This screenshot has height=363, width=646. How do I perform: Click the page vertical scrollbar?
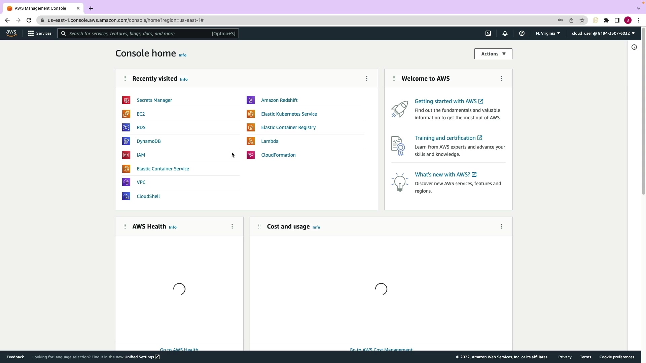click(x=644, y=111)
